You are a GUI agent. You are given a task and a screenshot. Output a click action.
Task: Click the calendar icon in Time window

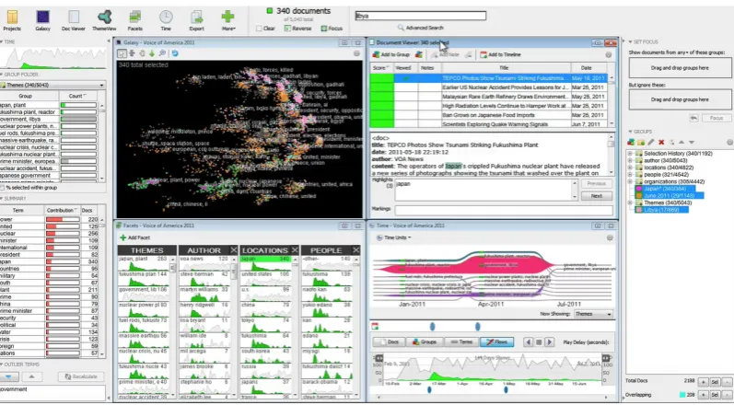tap(375, 327)
